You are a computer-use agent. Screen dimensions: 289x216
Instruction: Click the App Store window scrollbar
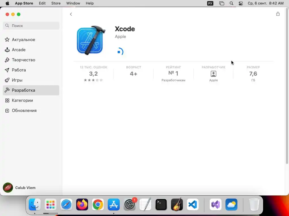(287, 86)
